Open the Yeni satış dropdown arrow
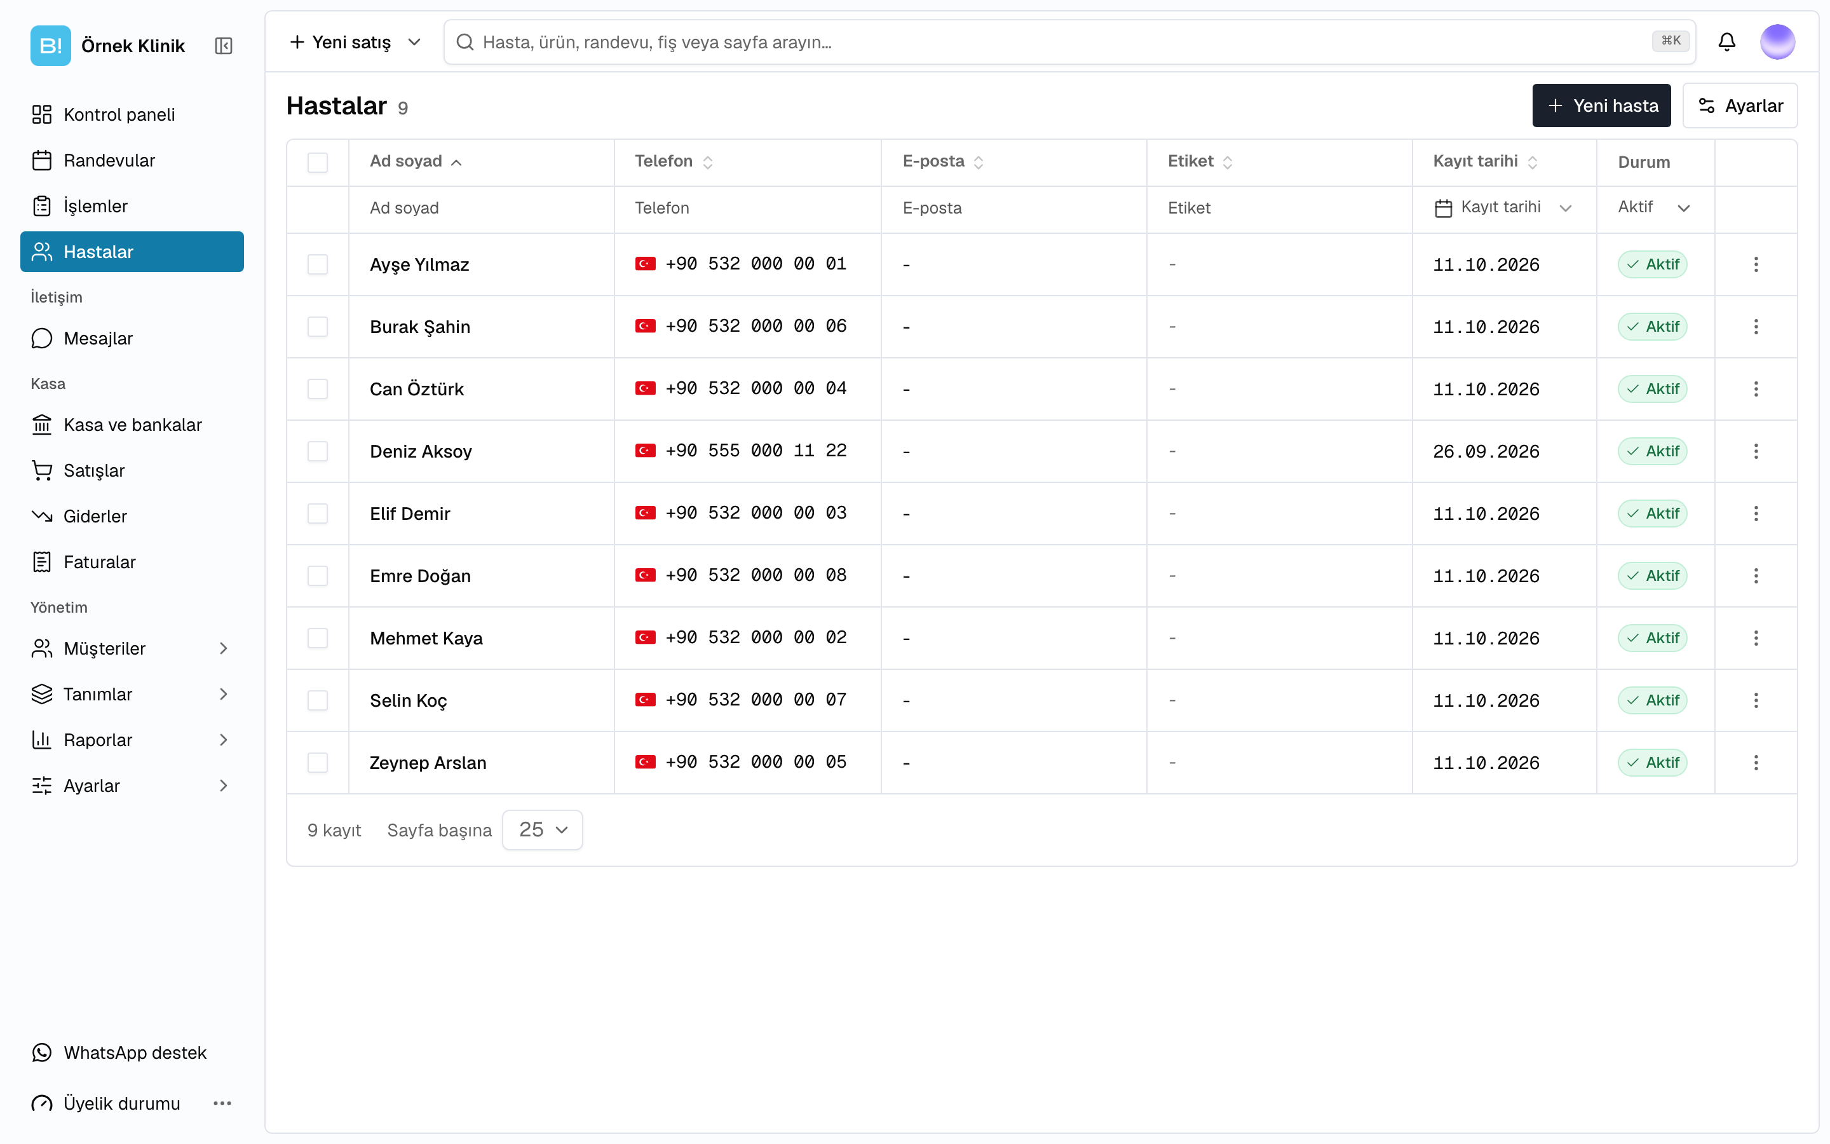The image size is (1830, 1144). (414, 43)
